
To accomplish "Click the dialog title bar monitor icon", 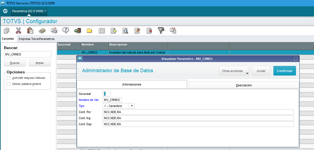I will tap(80, 59).
